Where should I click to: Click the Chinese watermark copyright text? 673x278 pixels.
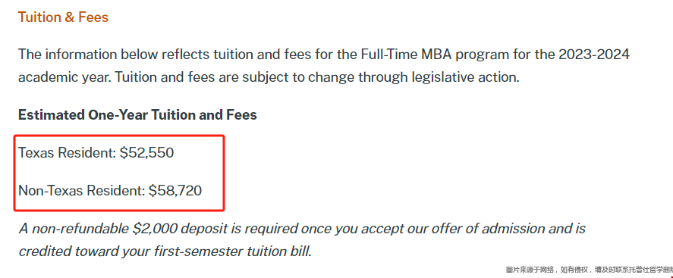pyautogui.click(x=590, y=270)
